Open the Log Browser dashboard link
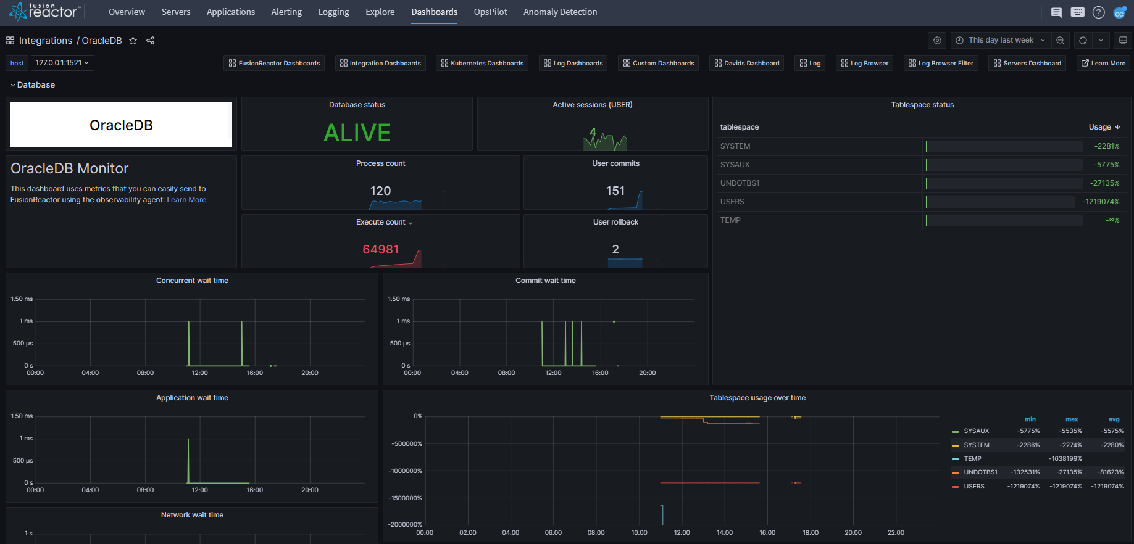1134x544 pixels. coord(864,63)
